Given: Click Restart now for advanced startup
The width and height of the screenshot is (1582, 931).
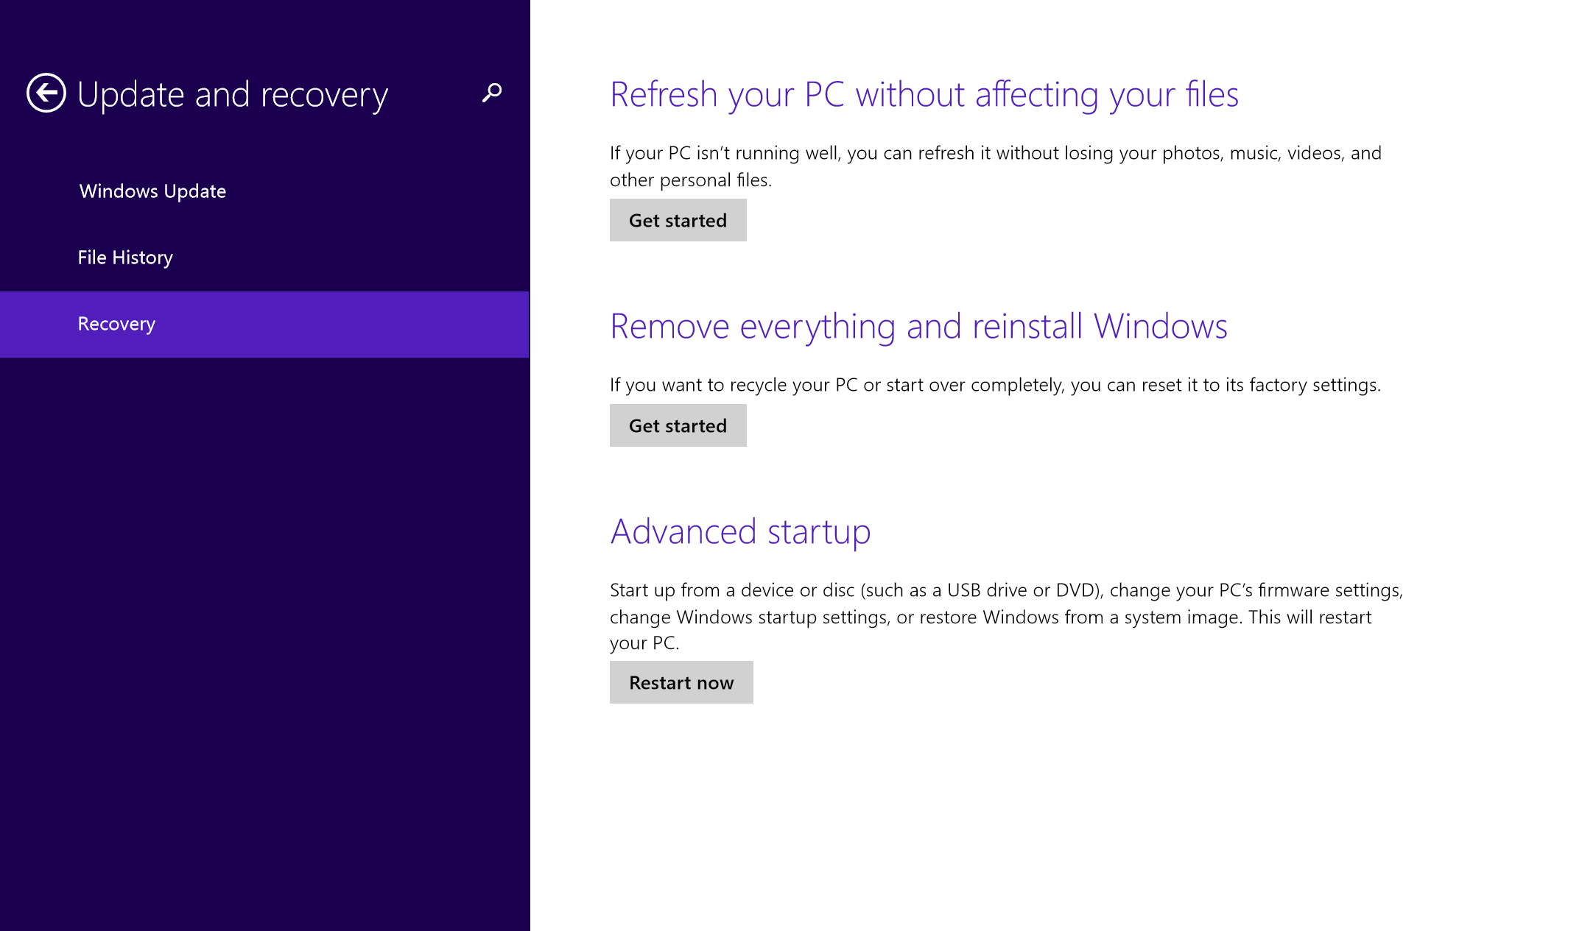Looking at the screenshot, I should coord(682,682).
